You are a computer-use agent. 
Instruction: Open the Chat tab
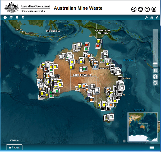14,147
